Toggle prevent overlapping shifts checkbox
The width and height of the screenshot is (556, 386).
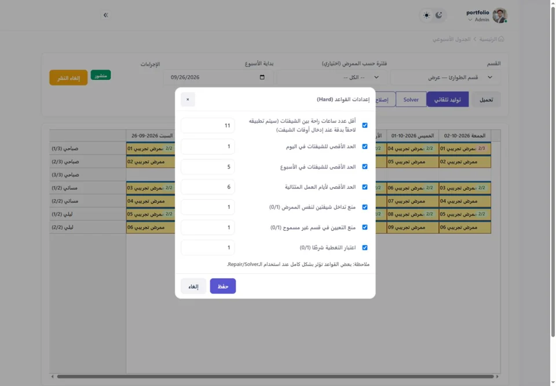click(365, 207)
